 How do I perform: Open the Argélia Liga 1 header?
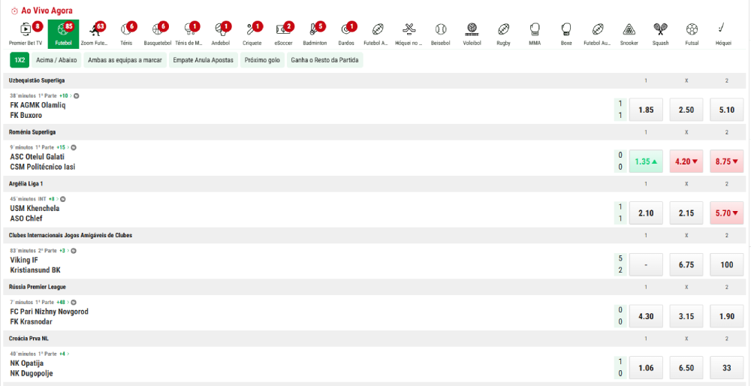pos(375,183)
